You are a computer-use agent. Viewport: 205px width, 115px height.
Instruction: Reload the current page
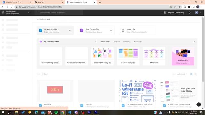pos(12,7)
